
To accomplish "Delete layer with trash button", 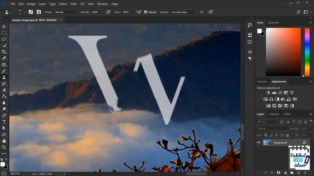I will (305, 173).
